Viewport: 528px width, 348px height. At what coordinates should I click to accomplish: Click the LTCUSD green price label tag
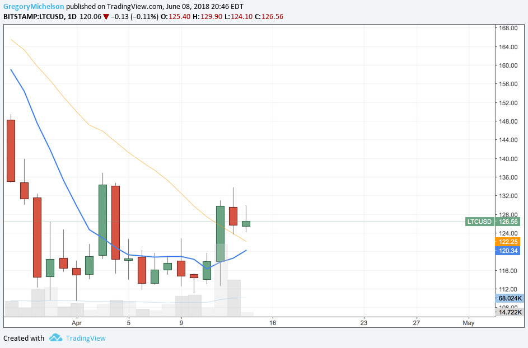pyautogui.click(x=479, y=222)
